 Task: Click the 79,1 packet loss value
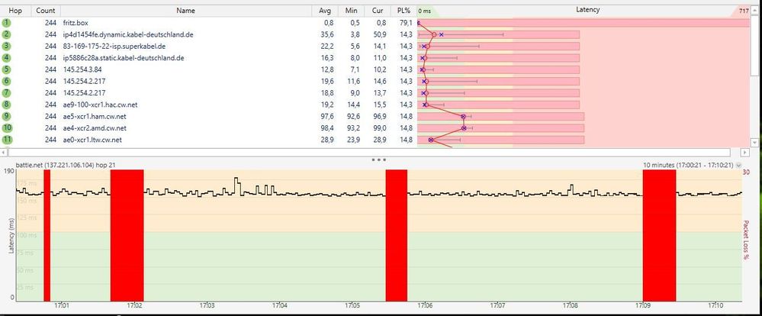(x=407, y=23)
